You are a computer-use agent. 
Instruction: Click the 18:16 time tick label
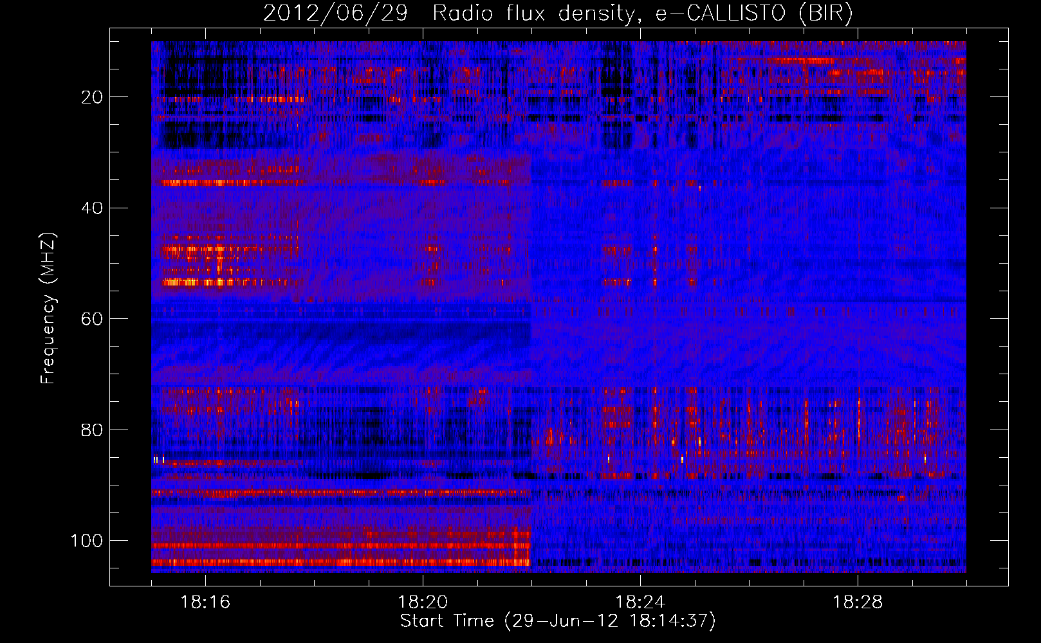point(206,602)
